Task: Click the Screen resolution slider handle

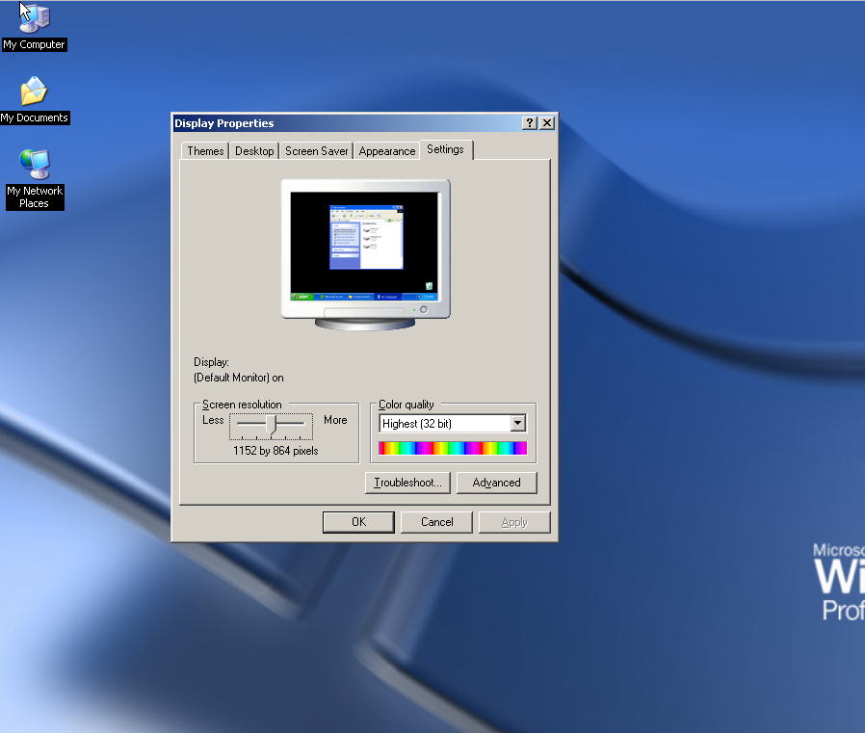Action: pyautogui.click(x=273, y=424)
